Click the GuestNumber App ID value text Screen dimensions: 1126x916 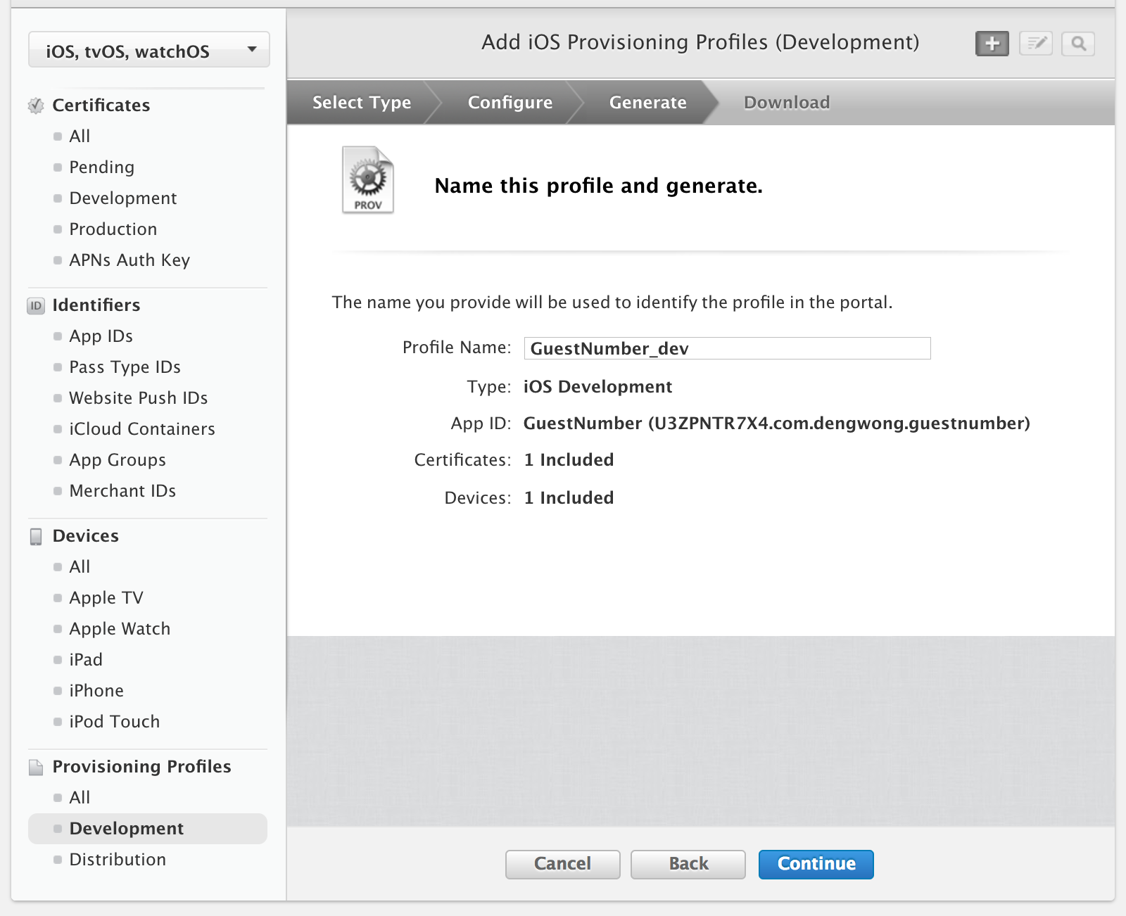coord(776,424)
